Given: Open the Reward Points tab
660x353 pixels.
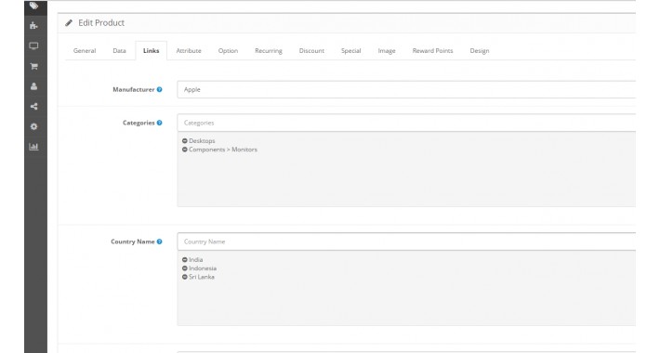Looking at the screenshot, I should tap(432, 51).
